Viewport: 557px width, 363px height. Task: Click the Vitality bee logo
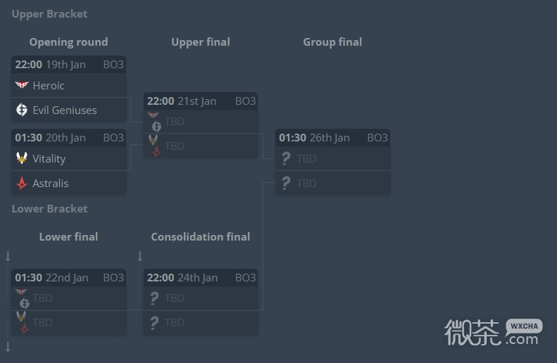point(22,158)
